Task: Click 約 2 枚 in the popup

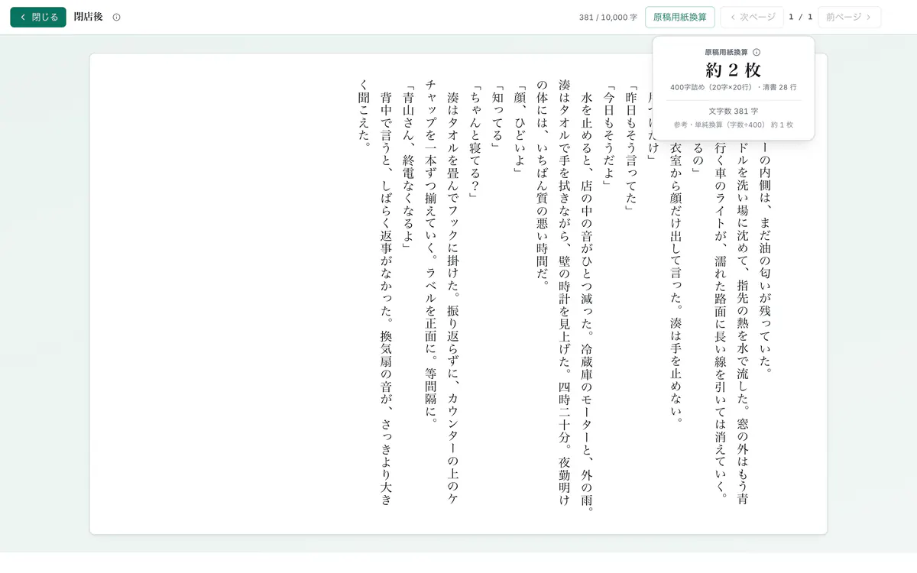Action: 734,70
